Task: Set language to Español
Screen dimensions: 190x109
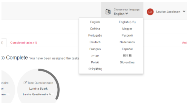Action: [x=127, y=49]
